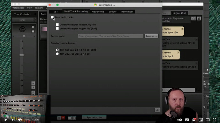Switch to the Looper tab
Screen dimensions: 220x123
[113, 11]
